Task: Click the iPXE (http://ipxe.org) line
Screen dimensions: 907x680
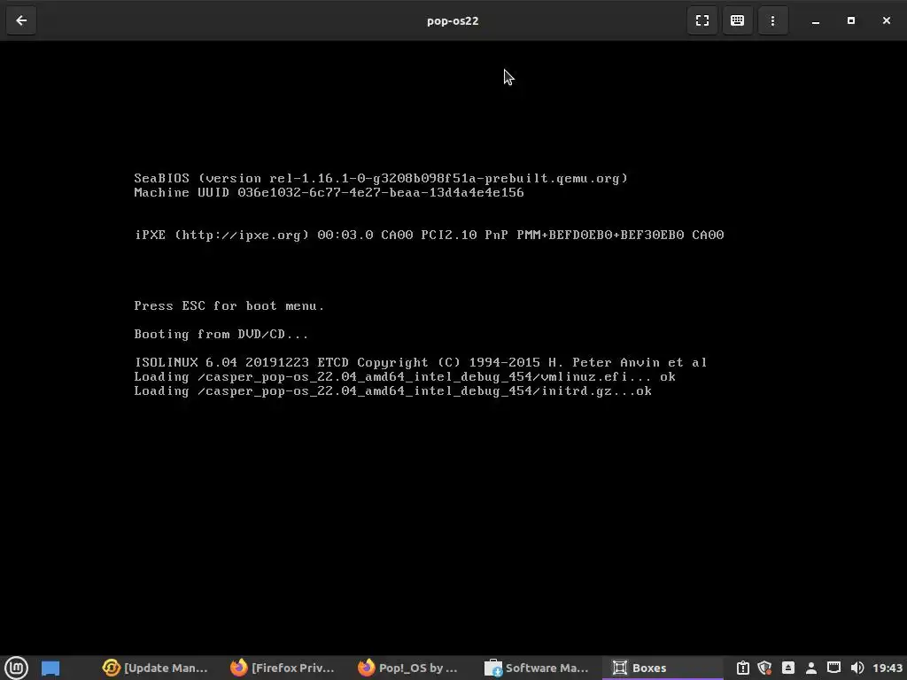Action: tap(429, 235)
